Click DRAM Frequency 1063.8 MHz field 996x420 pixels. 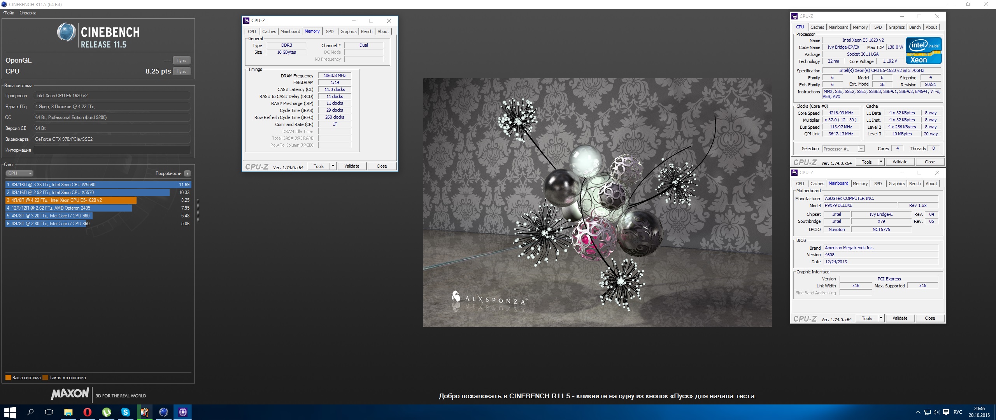pos(335,76)
